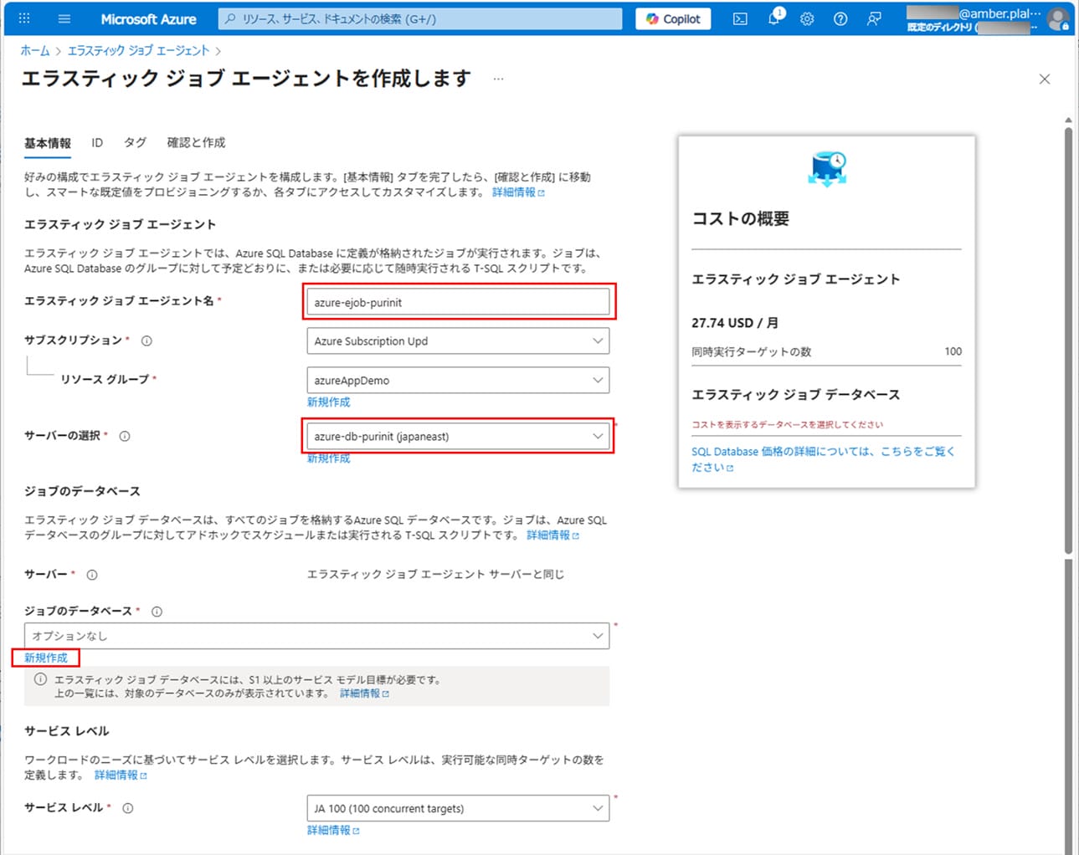
Task: Click the エラスティック ジョブ エージェント名 input field
Action: click(x=458, y=303)
